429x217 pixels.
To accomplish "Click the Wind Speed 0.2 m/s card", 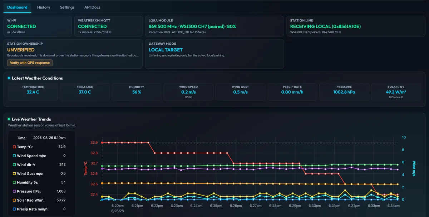I will click(188, 92).
